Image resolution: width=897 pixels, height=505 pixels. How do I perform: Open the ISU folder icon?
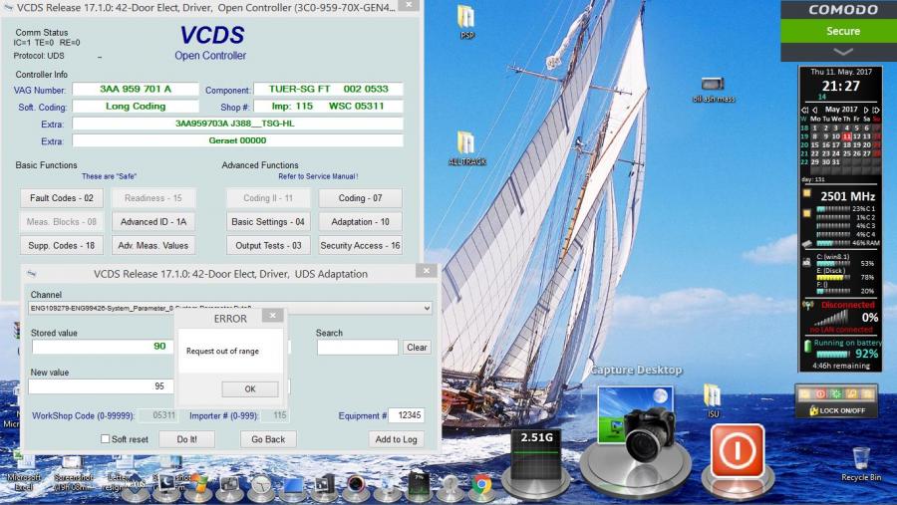coord(713,399)
